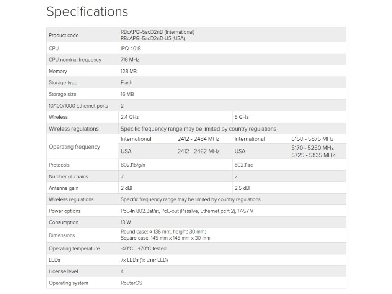Screen dimensions: 392x294
Task: Click the Specifications heading
Action: [x=87, y=11]
